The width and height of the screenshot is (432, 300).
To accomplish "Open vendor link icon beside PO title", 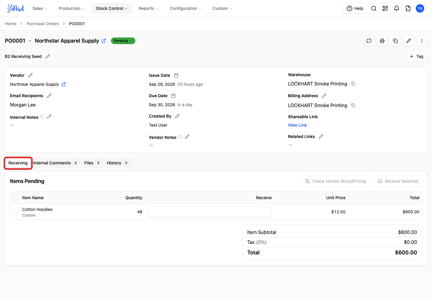I will click(104, 41).
